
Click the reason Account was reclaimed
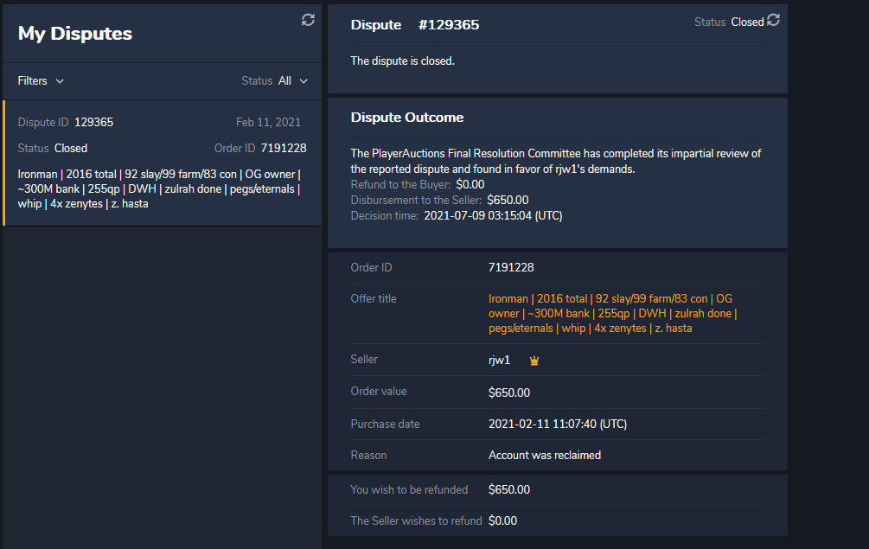(x=544, y=455)
